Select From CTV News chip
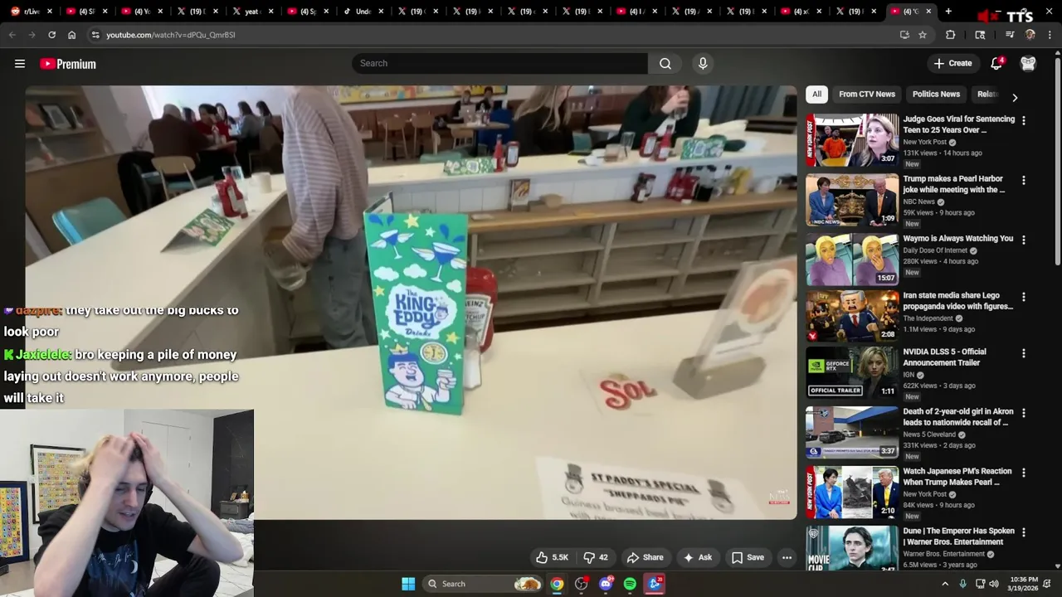This screenshot has height=597, width=1062. coord(866,95)
